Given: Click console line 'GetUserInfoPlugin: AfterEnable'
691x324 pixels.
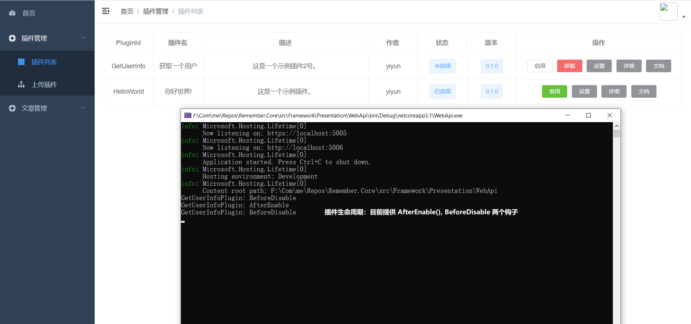Looking at the screenshot, I should tap(235, 205).
